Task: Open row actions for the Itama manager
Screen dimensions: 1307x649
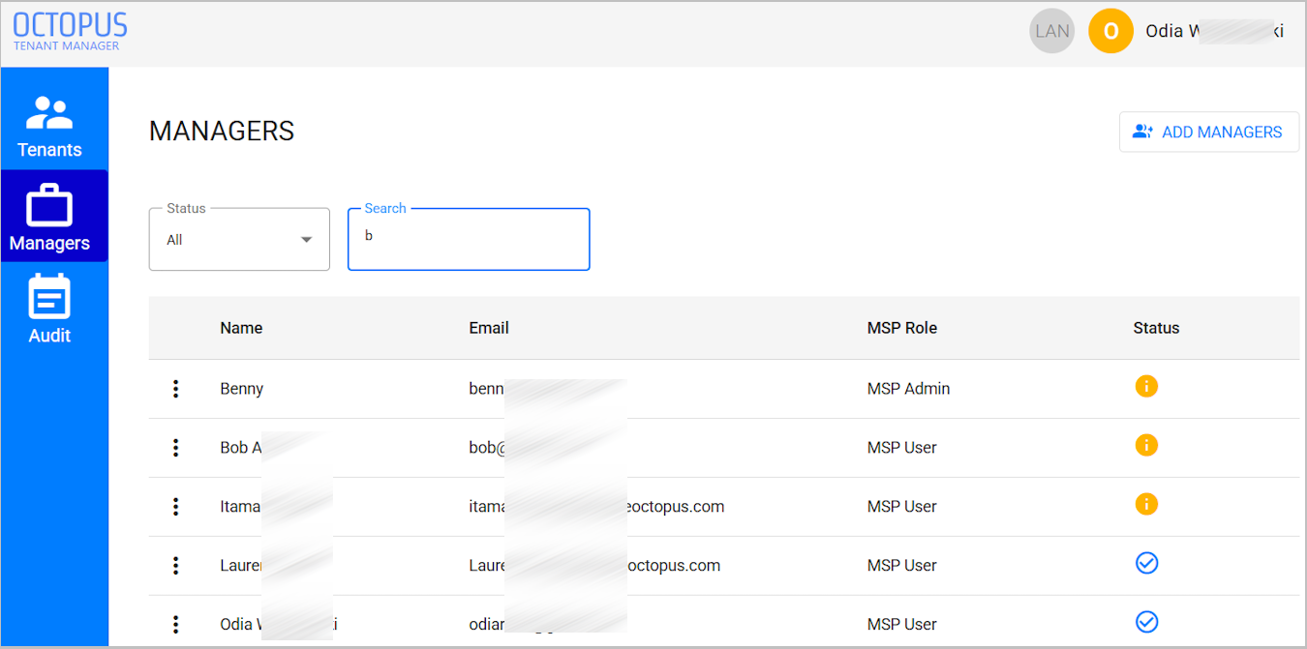Action: (175, 507)
